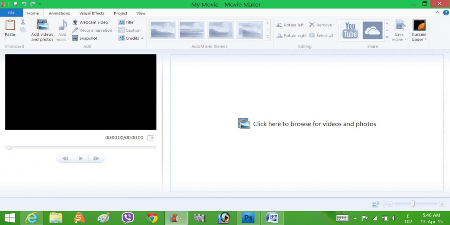The height and width of the screenshot is (225, 450).
Task: Click Select all in Editing group
Action: click(x=321, y=36)
